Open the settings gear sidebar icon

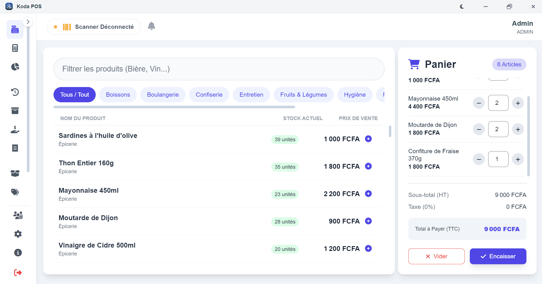point(18,234)
